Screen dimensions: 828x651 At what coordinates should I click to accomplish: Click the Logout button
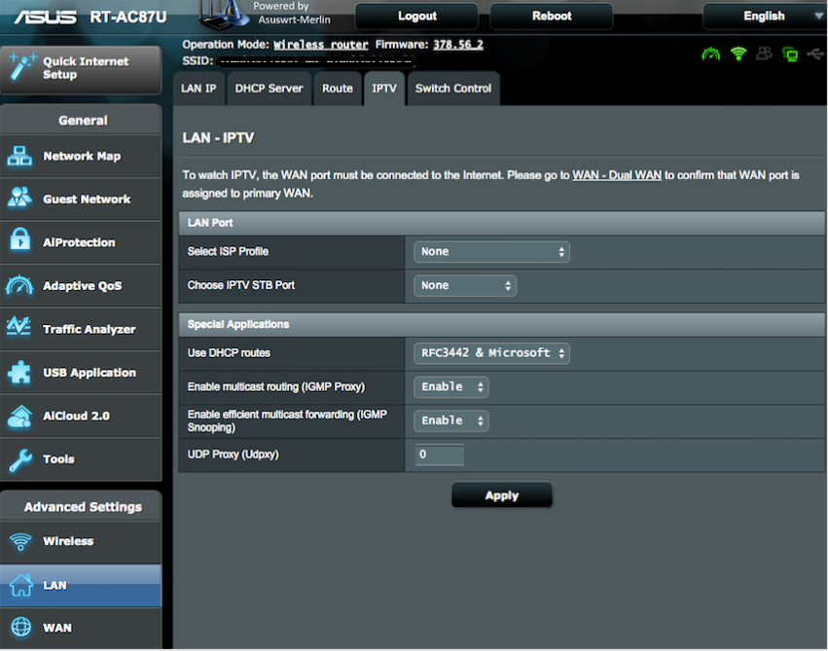[x=417, y=17]
